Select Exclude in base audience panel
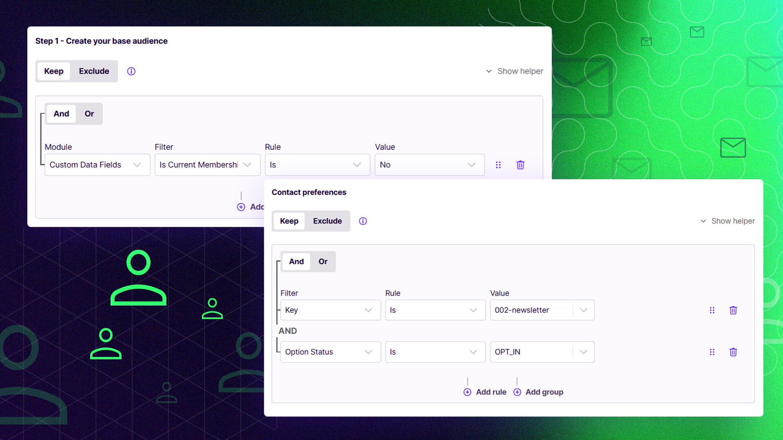Screen dimensions: 783x440 pyautogui.click(x=94, y=71)
